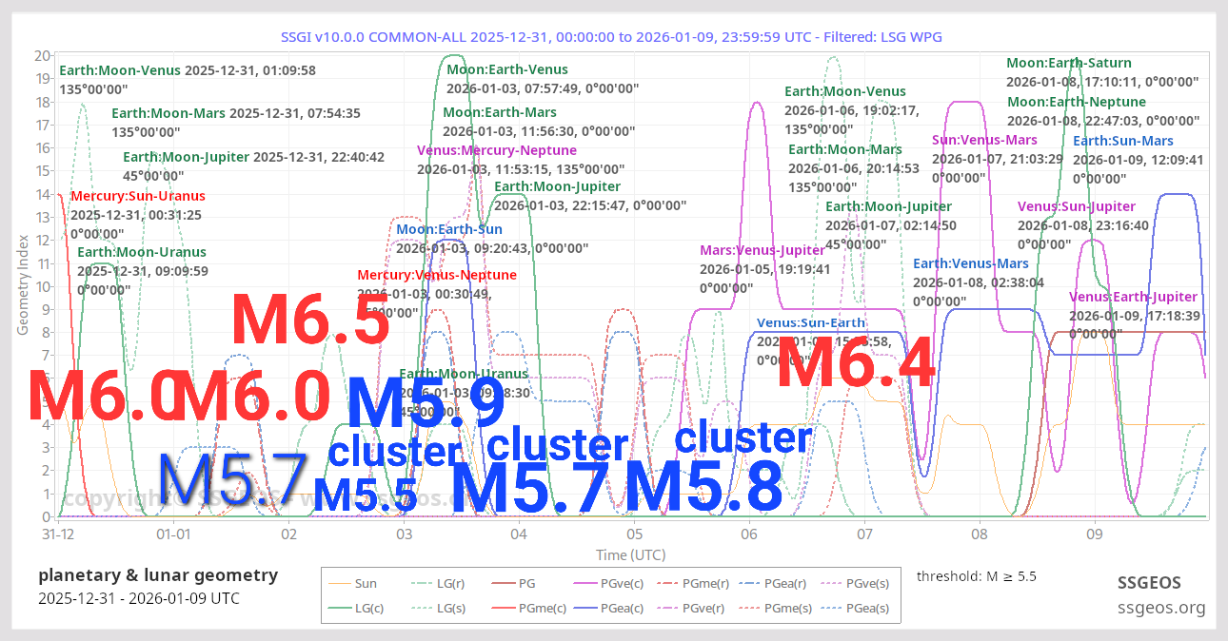Click the PGme(c) red line icon

[x=502, y=607]
